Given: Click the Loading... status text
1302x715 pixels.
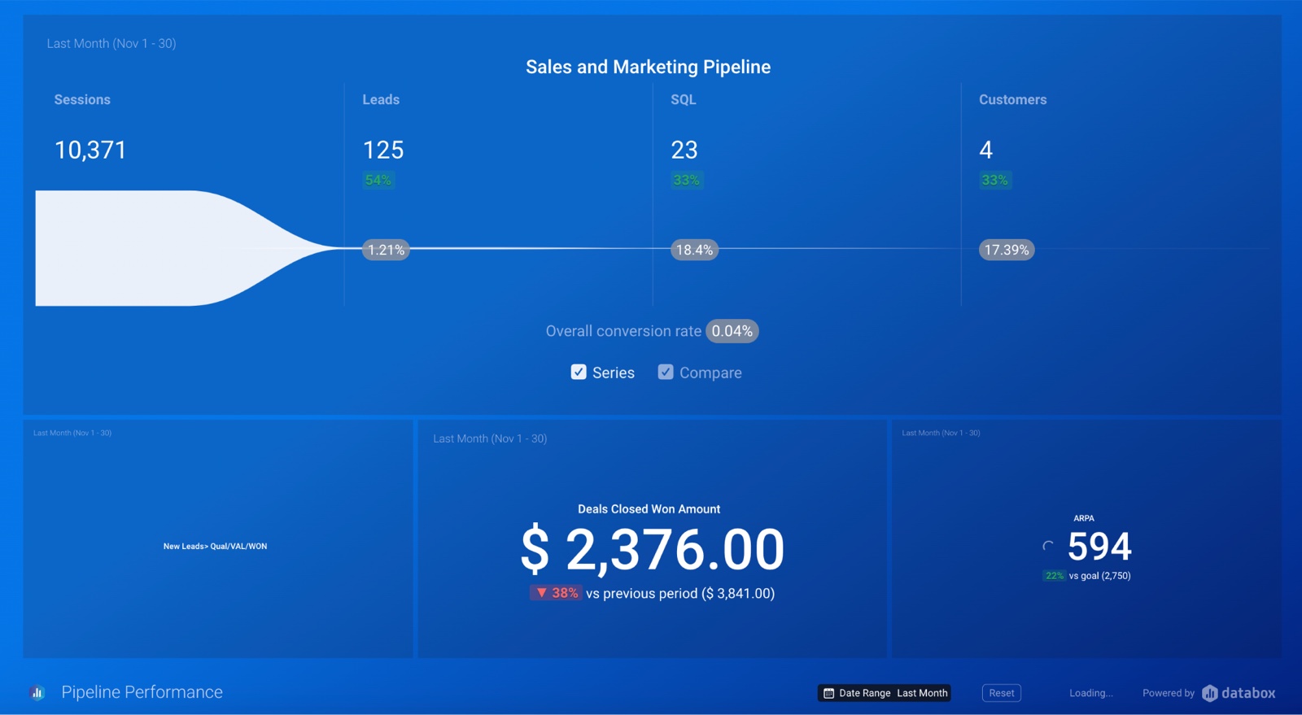Looking at the screenshot, I should tap(1091, 693).
